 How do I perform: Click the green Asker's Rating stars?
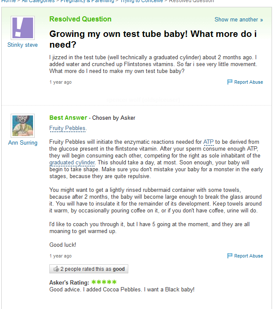pyautogui.click(x=104, y=282)
